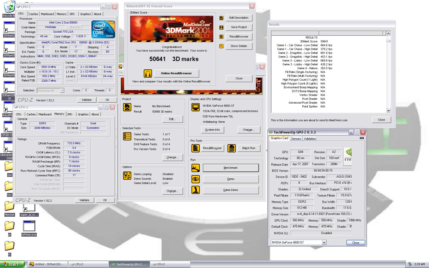The height and width of the screenshot is (268, 429).
Task: Click Close in the Details window
Action: (381, 120)
